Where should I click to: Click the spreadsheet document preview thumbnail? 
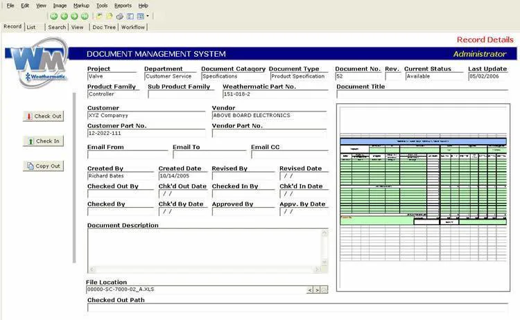coord(423,197)
